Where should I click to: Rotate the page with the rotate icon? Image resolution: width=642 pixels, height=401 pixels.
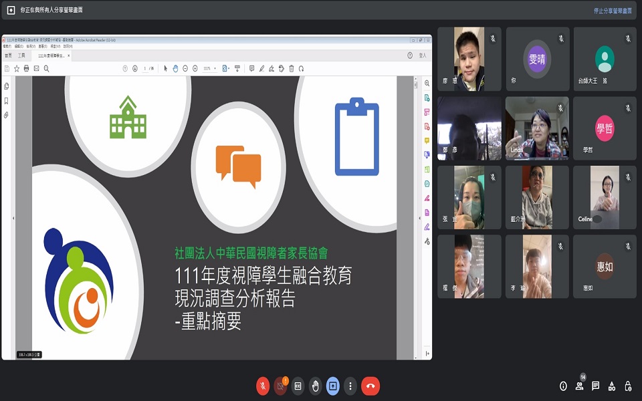[x=302, y=69]
